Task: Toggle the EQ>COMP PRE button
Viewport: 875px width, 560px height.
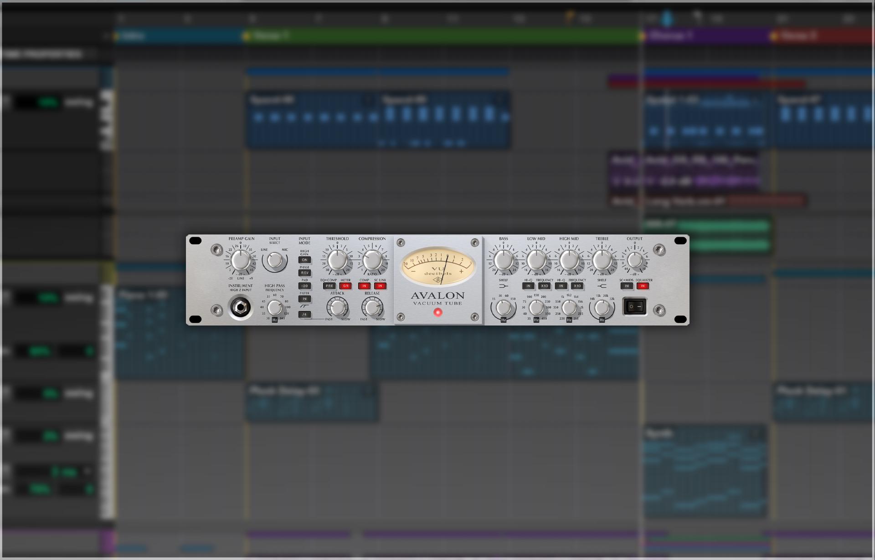Action: point(329,286)
